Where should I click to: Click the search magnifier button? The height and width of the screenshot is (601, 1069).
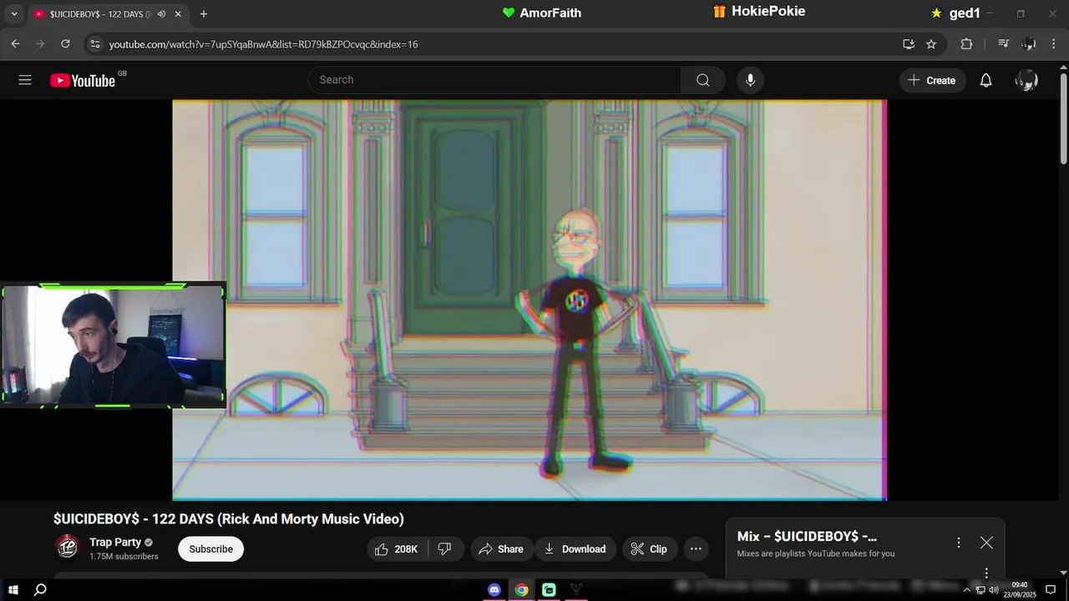(x=703, y=80)
